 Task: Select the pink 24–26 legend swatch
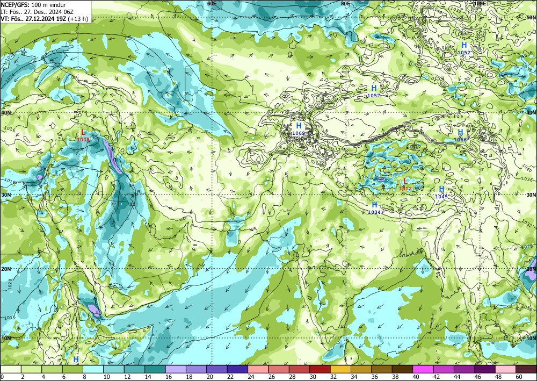(x=258, y=369)
